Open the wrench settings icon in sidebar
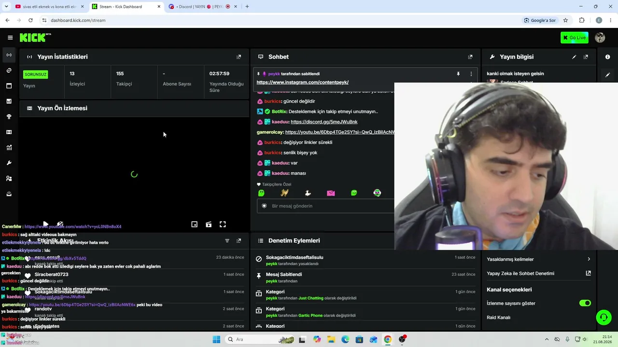The width and height of the screenshot is (618, 347). (9, 163)
